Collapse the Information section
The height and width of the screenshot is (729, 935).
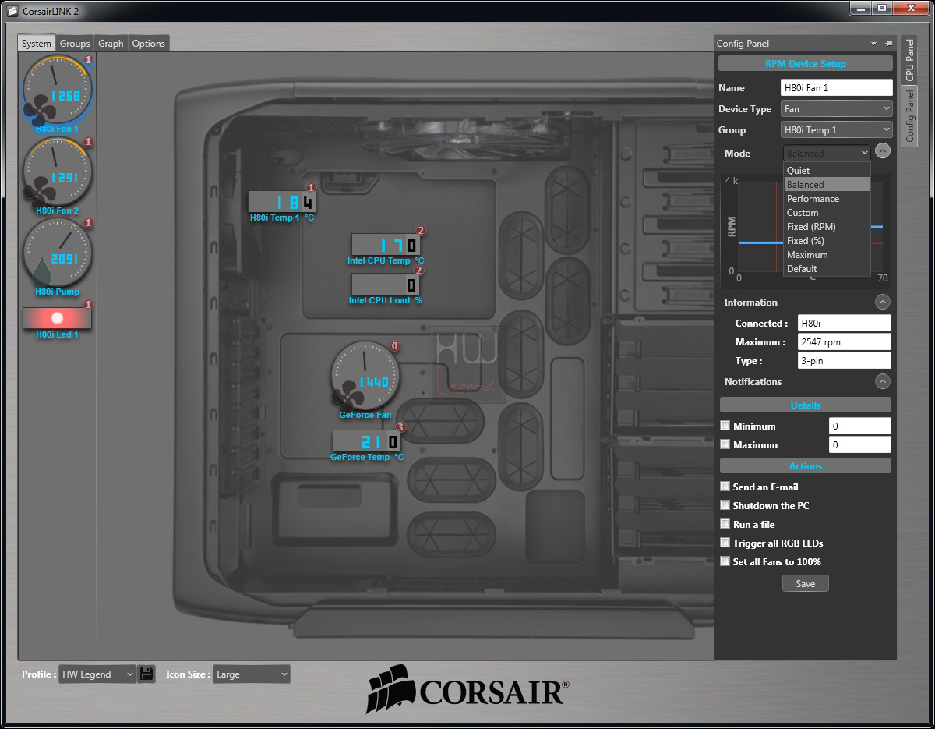click(x=882, y=302)
